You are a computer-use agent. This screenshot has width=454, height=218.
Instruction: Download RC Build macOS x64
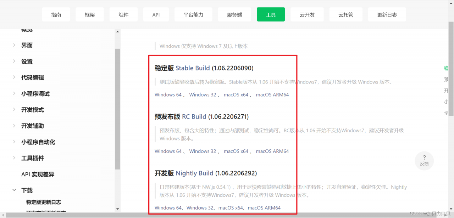(236, 151)
